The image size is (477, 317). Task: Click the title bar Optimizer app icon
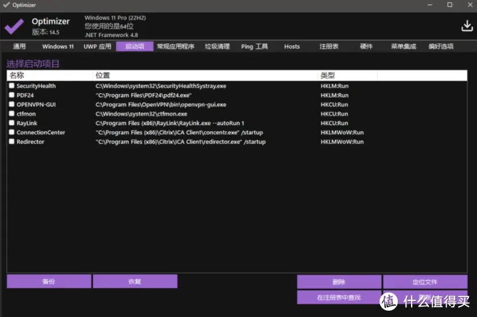(6, 5)
